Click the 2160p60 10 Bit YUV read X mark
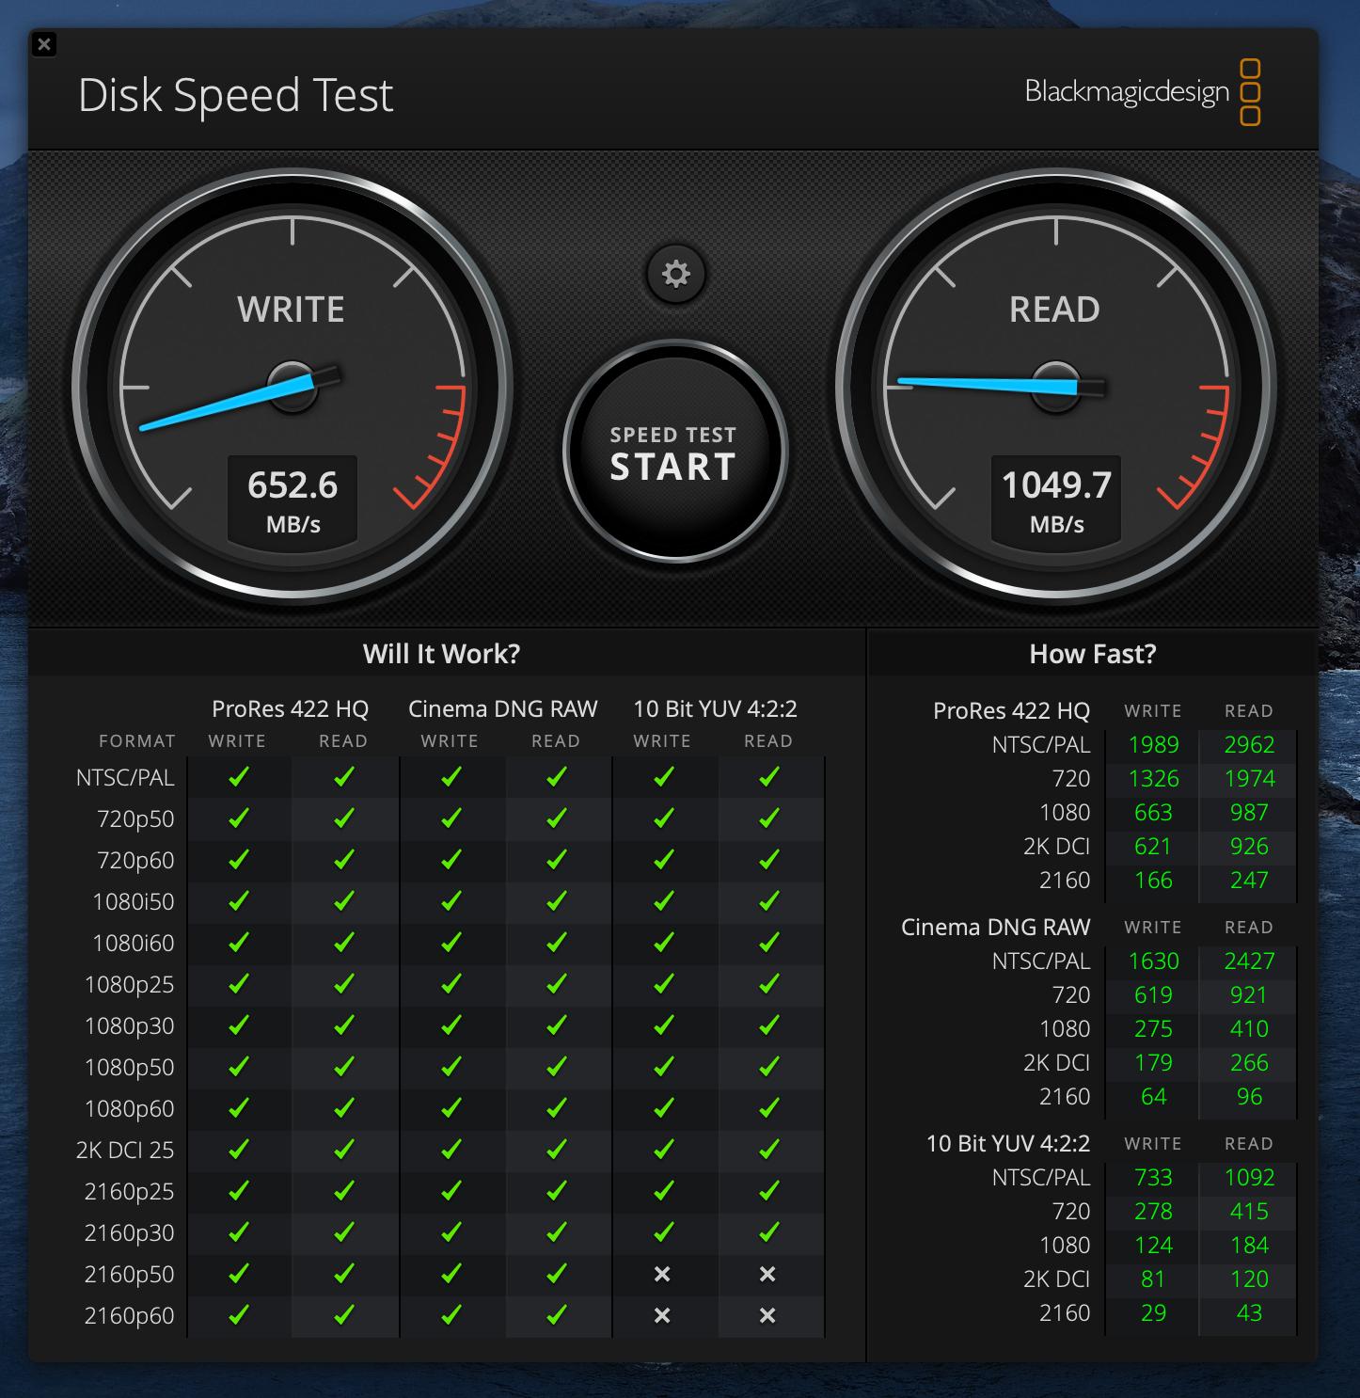The width and height of the screenshot is (1360, 1398). coord(767,1315)
